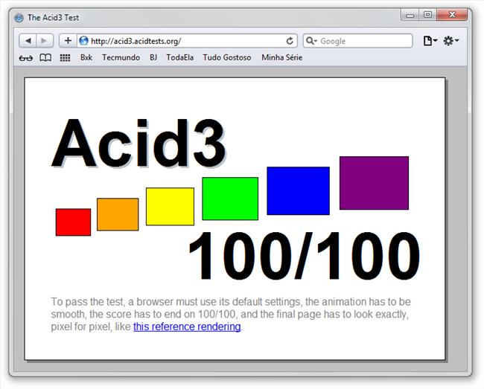The height and width of the screenshot is (389, 484).
Task: Go back with the left arrow button
Action: pyautogui.click(x=28, y=41)
